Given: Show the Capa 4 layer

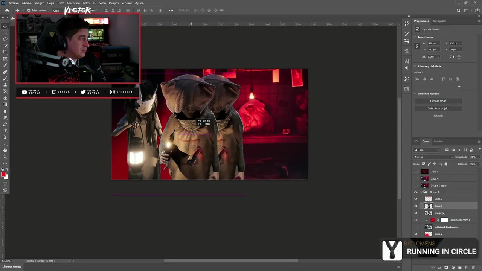Looking at the screenshot, I should (x=416, y=178).
